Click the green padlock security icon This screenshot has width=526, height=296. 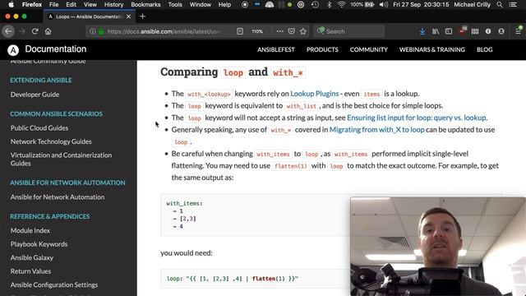101,31
